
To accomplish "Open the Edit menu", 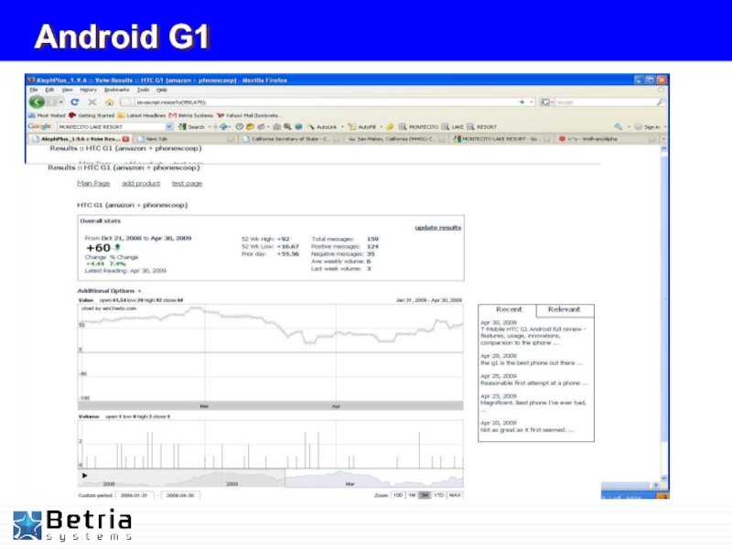I will pyautogui.click(x=49, y=90).
